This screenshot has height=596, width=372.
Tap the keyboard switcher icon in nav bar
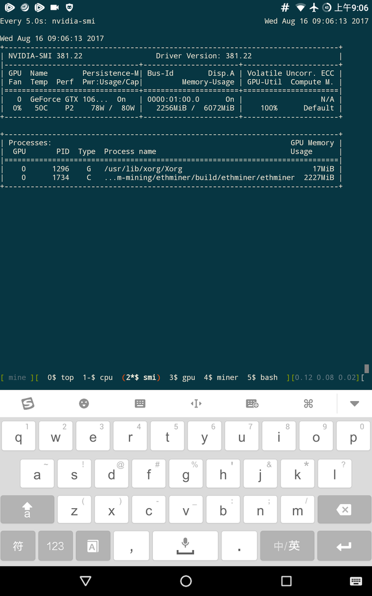pyautogui.click(x=356, y=581)
